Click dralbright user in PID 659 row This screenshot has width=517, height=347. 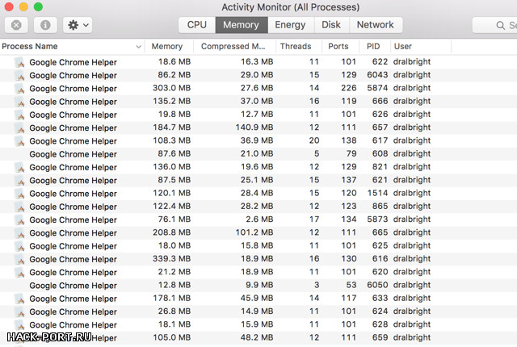point(412,337)
